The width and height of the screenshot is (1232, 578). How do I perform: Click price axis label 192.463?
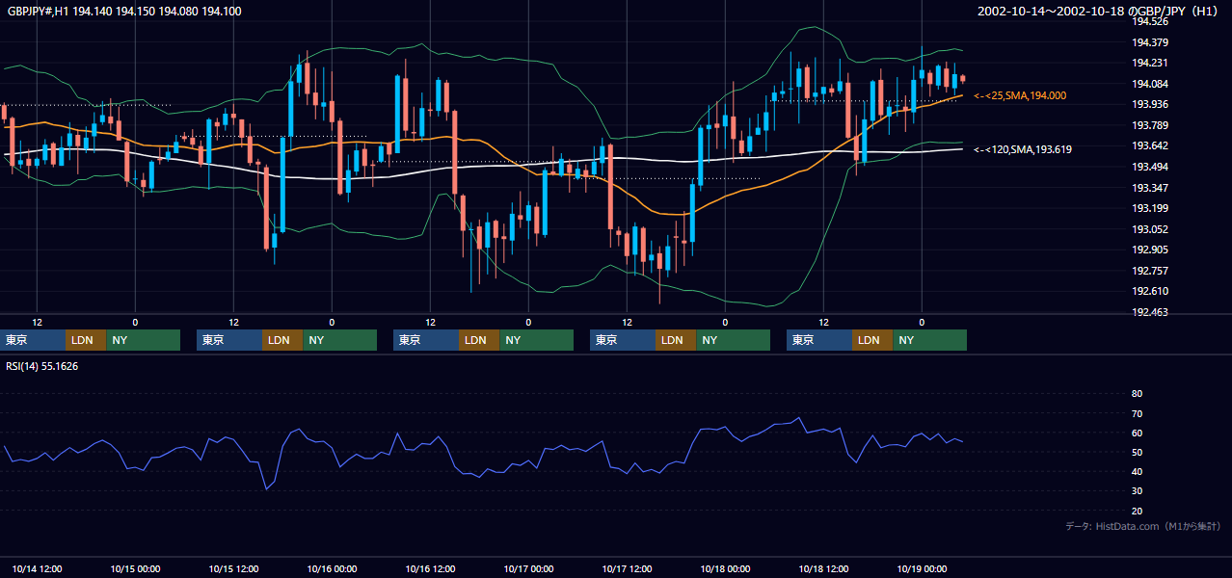[x=1150, y=312]
